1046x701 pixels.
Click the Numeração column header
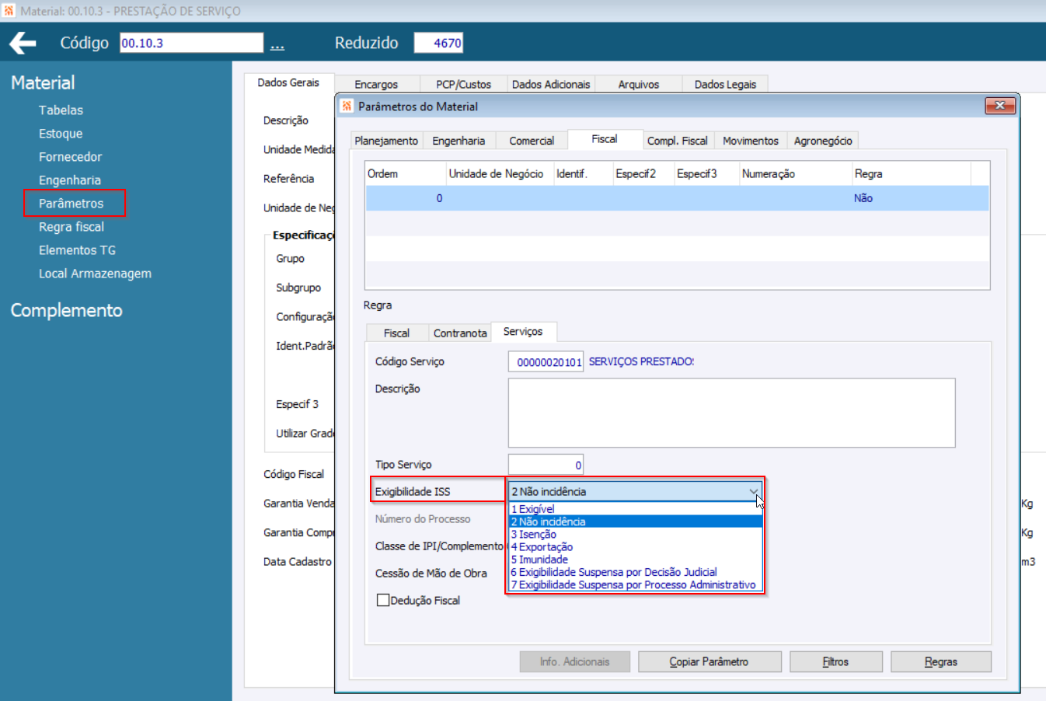(x=795, y=174)
